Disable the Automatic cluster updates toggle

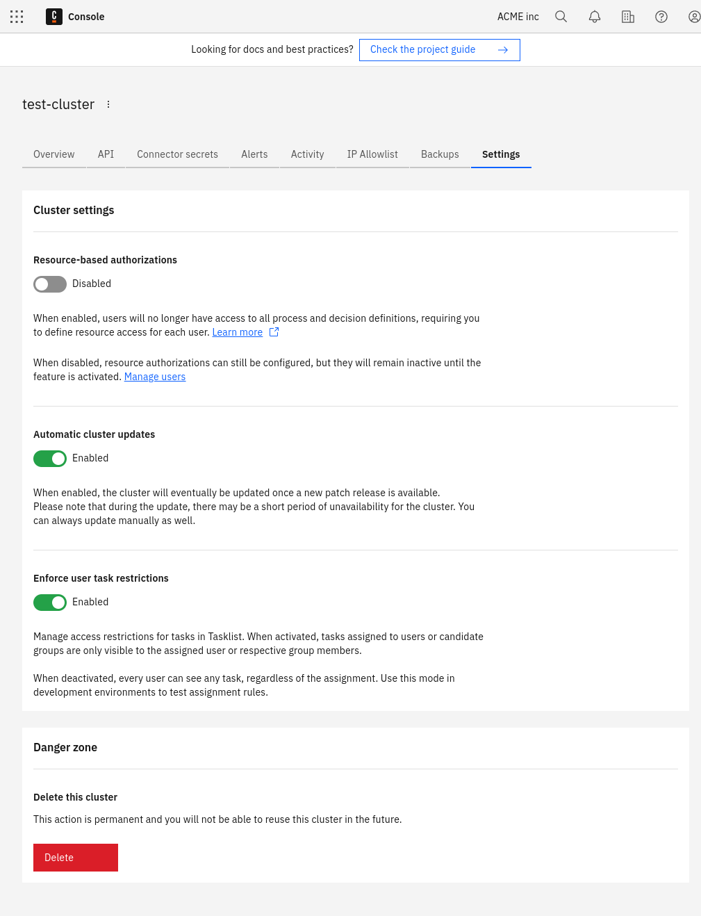(49, 458)
